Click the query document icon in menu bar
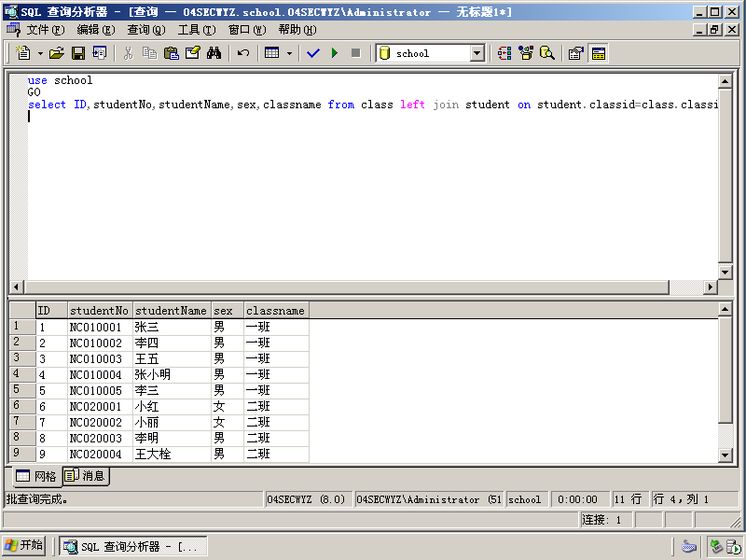The height and width of the screenshot is (560, 746). click(x=13, y=30)
